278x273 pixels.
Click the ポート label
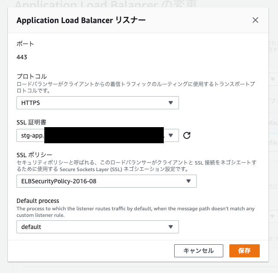pos(25,44)
